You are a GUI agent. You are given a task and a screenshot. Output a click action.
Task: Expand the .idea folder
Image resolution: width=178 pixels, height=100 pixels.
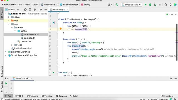(x=9, y=17)
